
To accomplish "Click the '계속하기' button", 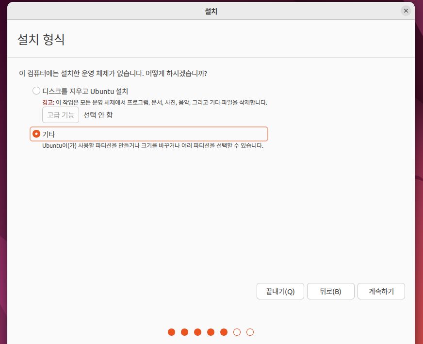I will click(x=381, y=291).
